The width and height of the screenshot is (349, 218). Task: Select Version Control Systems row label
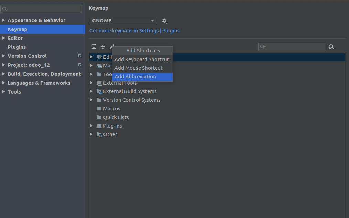point(132,100)
